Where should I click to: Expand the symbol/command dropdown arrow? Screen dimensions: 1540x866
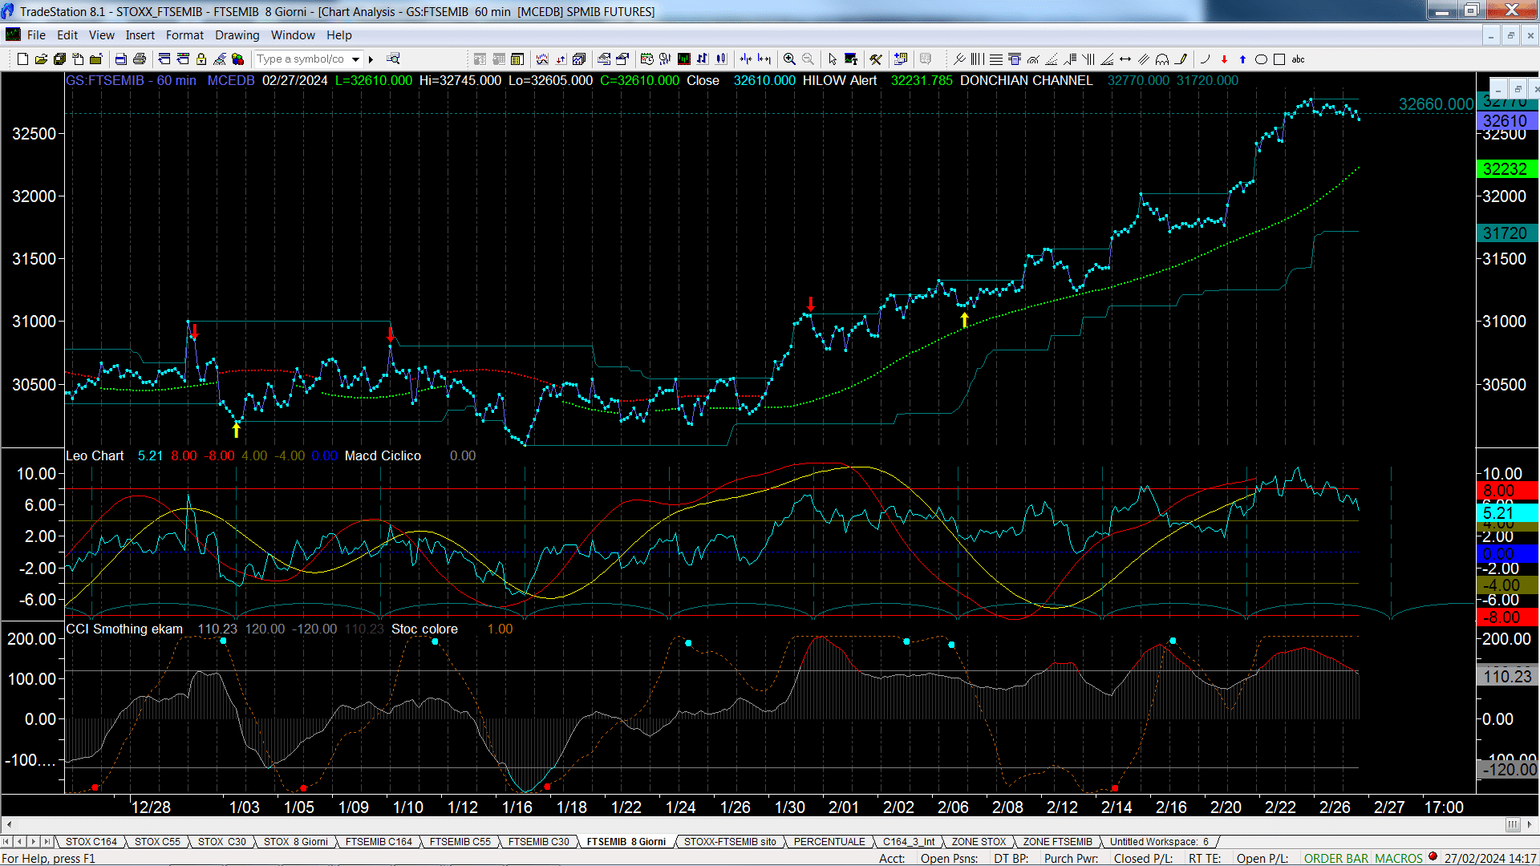click(355, 59)
